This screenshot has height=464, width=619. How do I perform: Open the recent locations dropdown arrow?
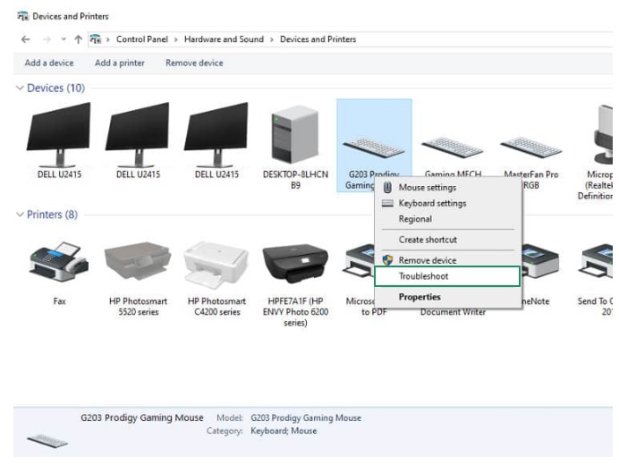coord(64,39)
